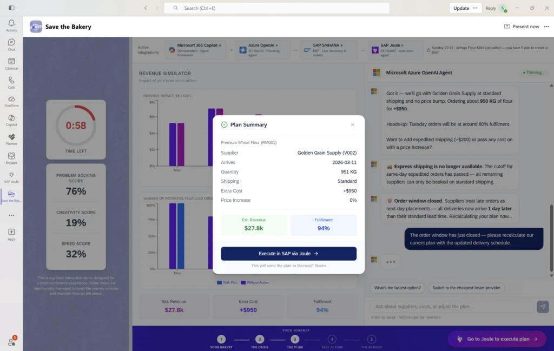Go back with the navigation arrow
Image resolution: width=554 pixels, height=351 pixels.
(x=146, y=8)
